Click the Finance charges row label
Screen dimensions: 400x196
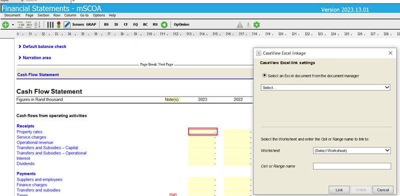[x=32, y=185]
